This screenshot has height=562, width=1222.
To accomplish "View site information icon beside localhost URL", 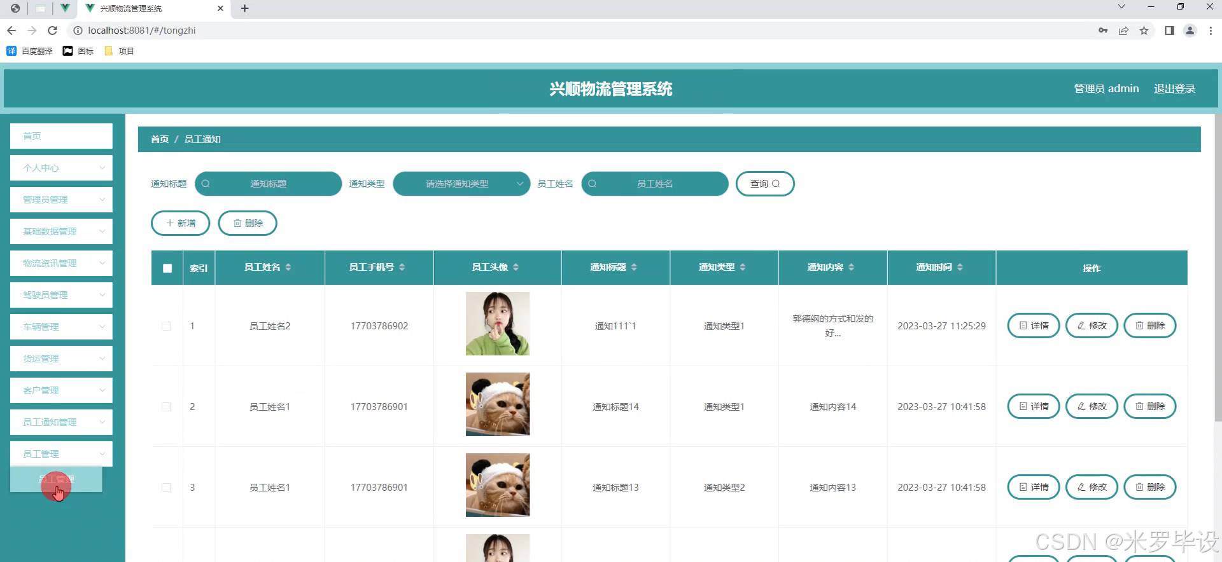I will pyautogui.click(x=78, y=31).
